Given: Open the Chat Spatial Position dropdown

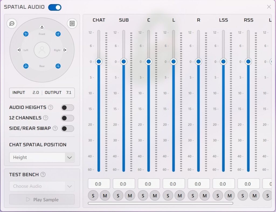Looking at the screenshot, I should 42,157.
